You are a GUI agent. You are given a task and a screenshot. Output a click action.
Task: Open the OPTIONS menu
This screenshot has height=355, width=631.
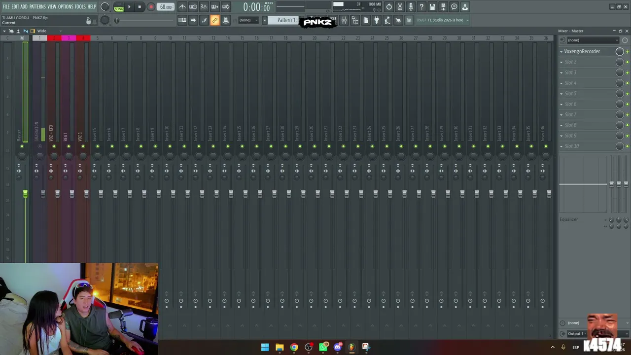point(66,7)
